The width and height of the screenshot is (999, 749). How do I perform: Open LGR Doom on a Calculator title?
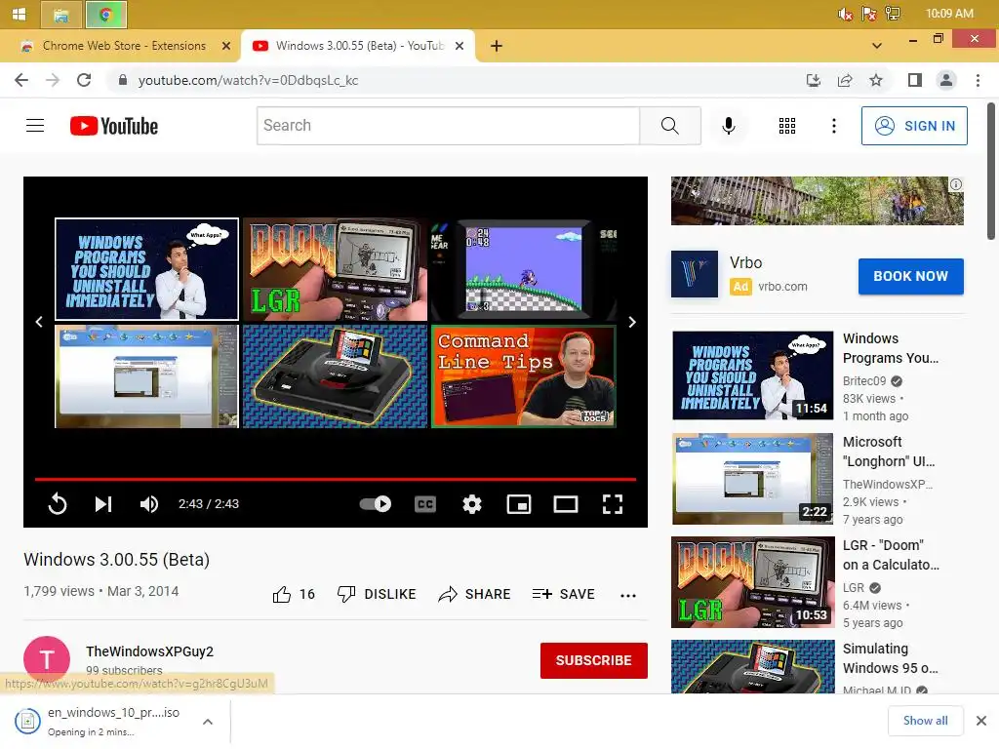[891, 555]
